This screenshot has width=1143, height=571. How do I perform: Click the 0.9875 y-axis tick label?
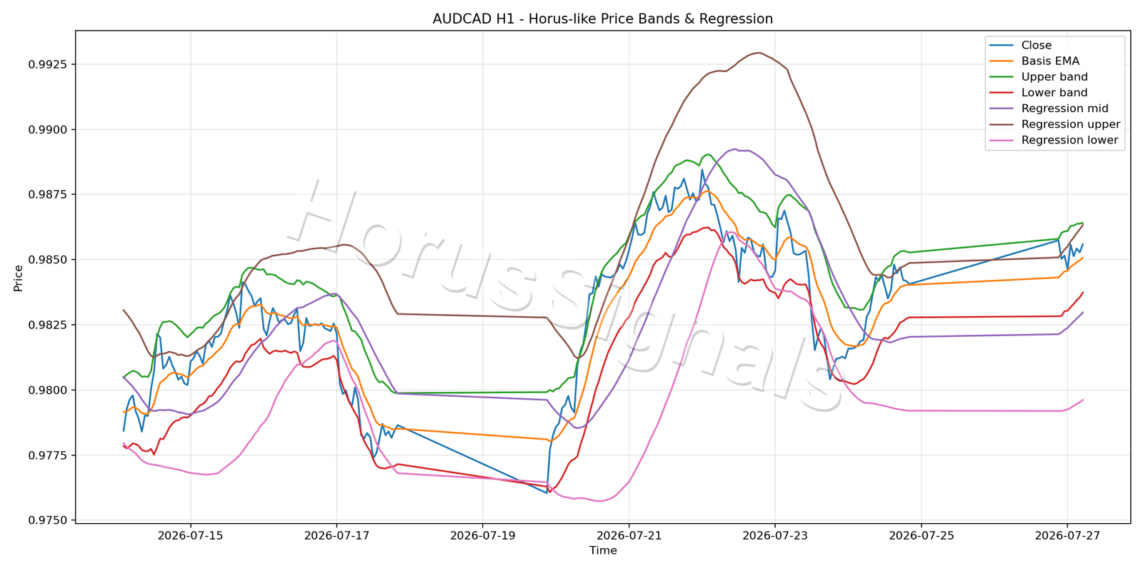coord(48,195)
